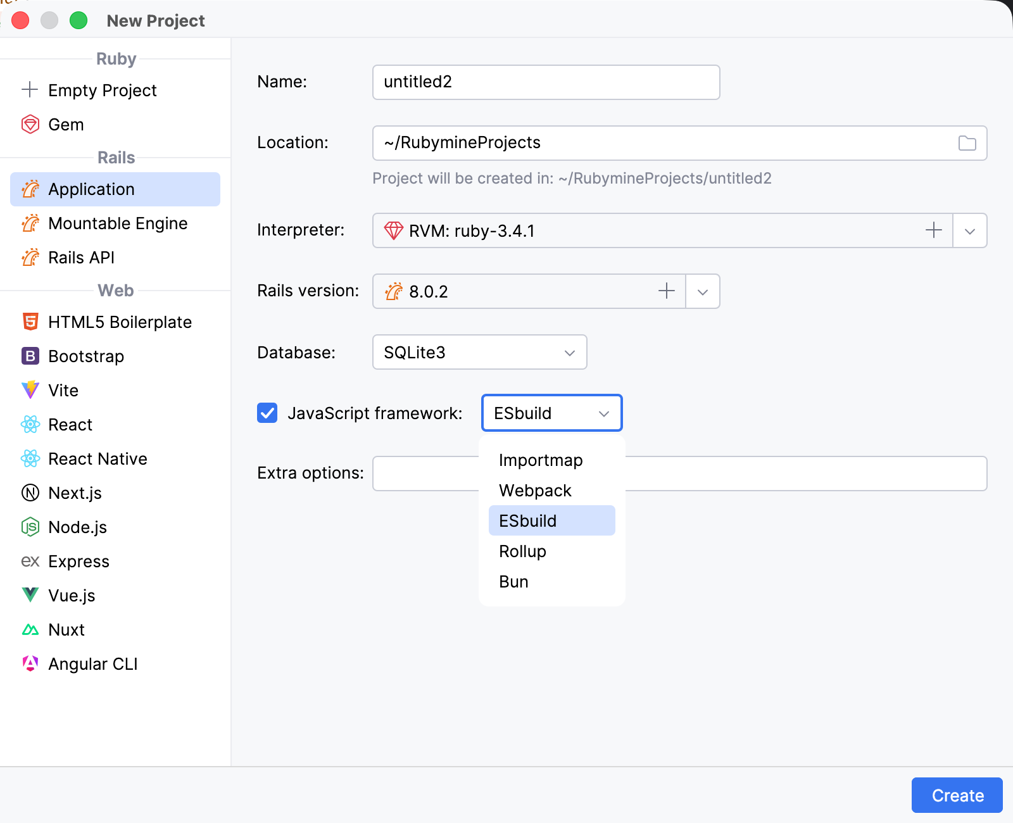Select Rails API project type
1013x823 pixels.
115,257
